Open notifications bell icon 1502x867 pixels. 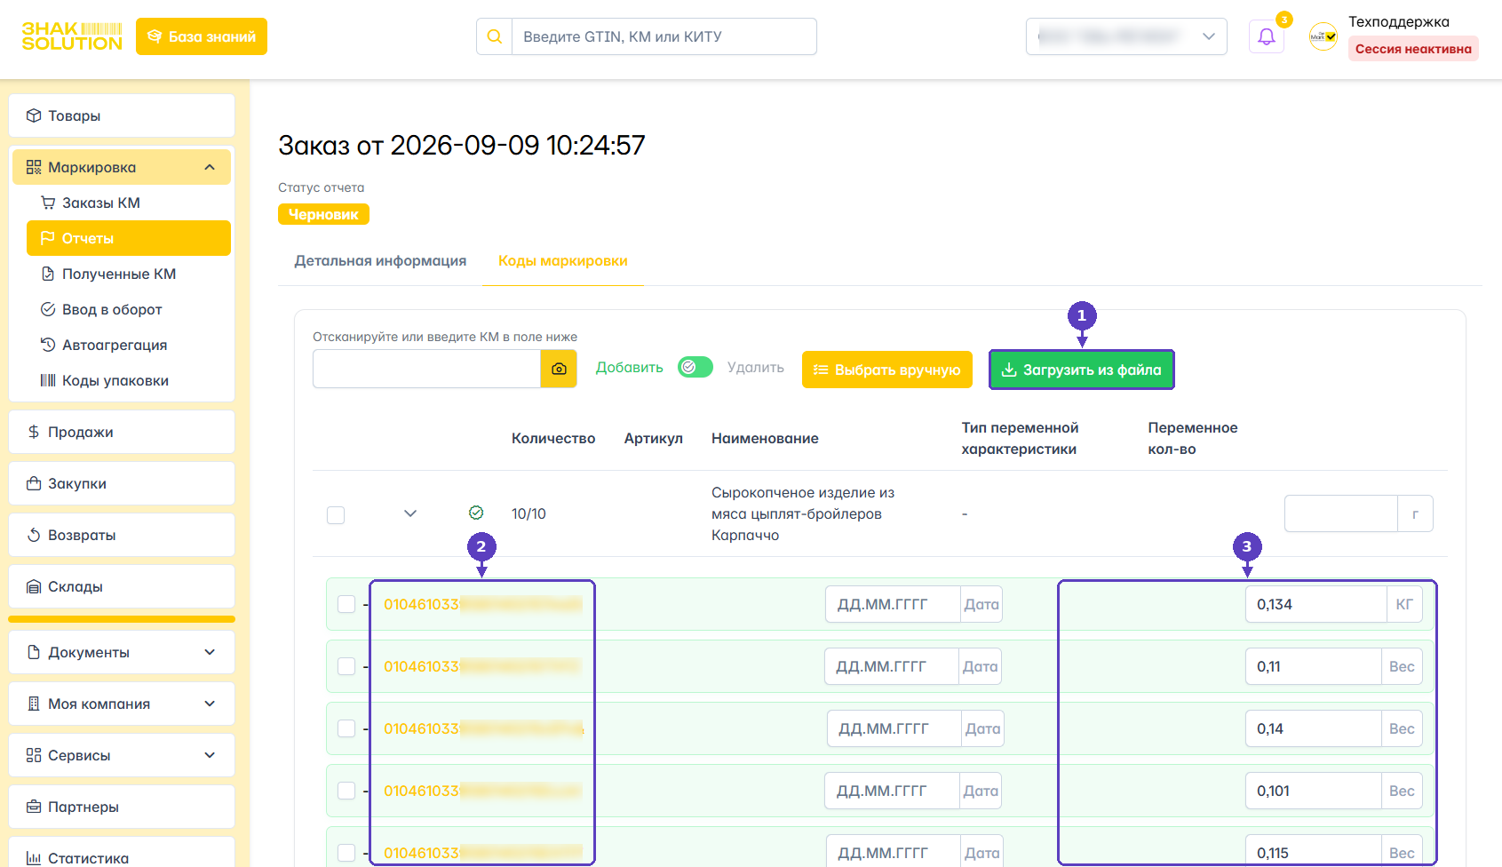point(1267,36)
